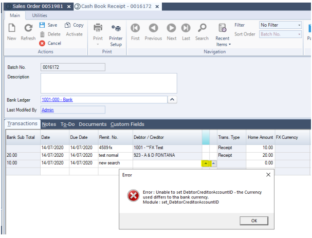
Task: Open the Custom Fields tab
Action: click(127, 124)
